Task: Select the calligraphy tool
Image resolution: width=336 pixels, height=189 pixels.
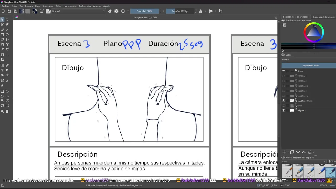Action: [x=7, y=24]
